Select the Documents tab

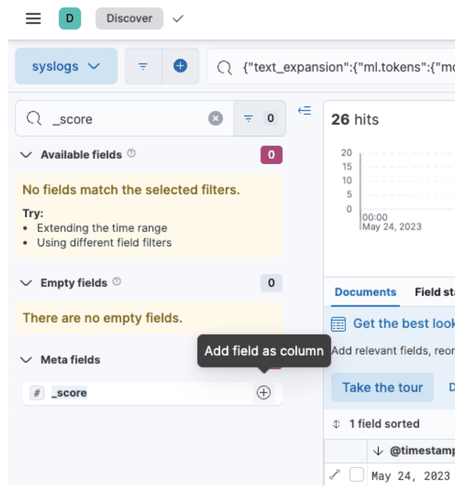[x=365, y=292]
